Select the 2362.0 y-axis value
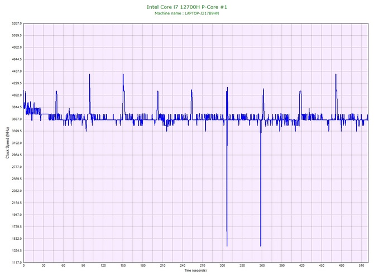Viewport: 374px width, 280px height. coord(17,191)
